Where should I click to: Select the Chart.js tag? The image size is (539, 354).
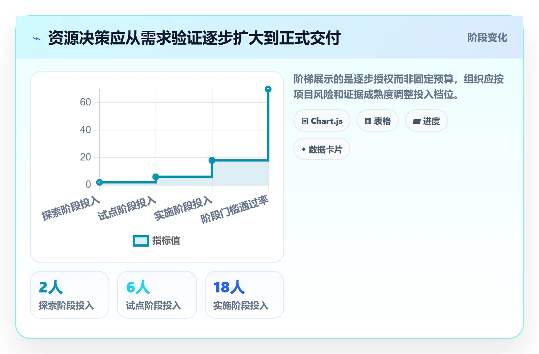(x=322, y=121)
